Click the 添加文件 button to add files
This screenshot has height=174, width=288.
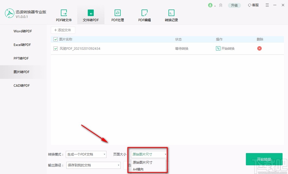point(63,30)
